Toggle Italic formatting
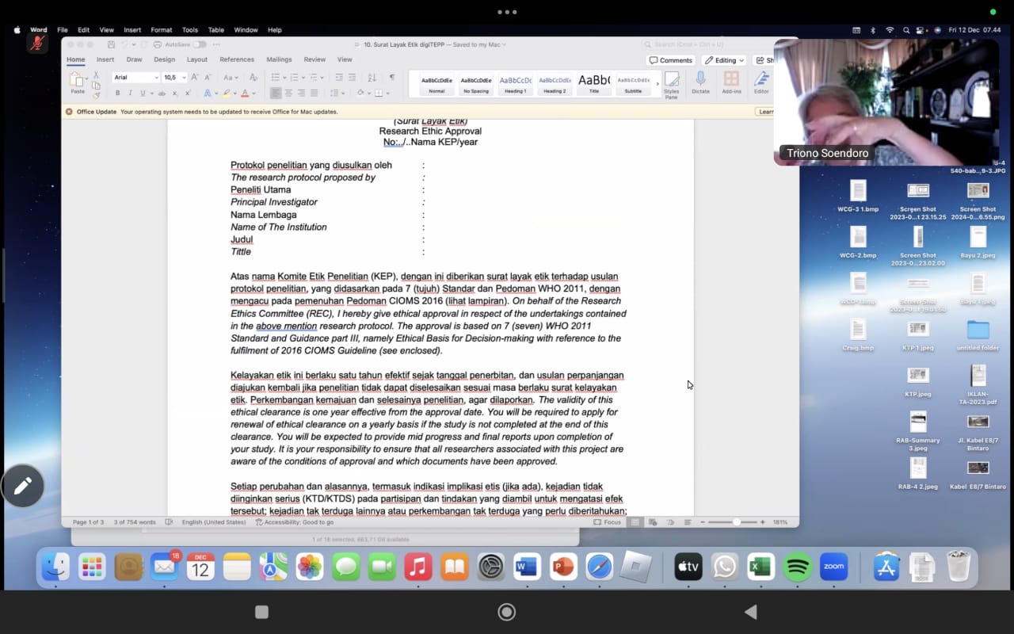 click(129, 94)
